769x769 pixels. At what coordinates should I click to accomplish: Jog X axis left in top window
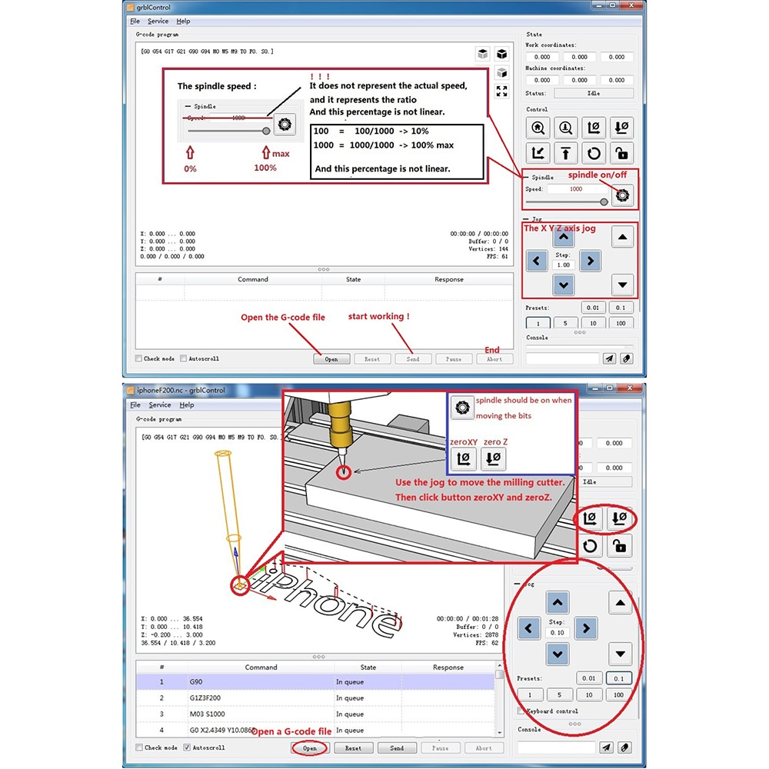tap(537, 261)
